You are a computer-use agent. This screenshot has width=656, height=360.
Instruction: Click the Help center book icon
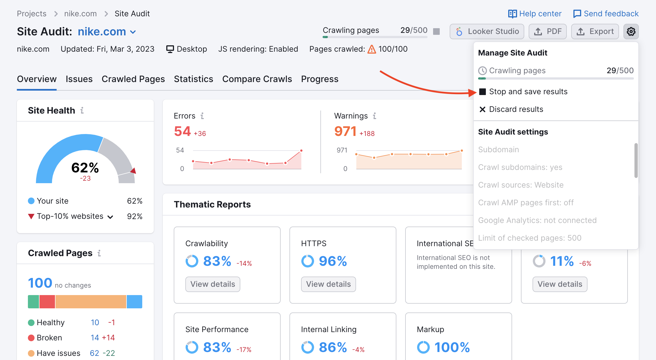click(512, 14)
